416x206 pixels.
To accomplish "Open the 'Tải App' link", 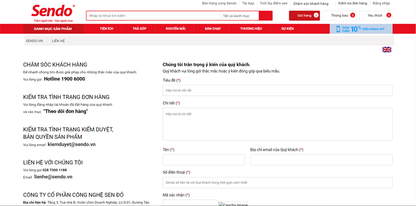I will 248,3.
